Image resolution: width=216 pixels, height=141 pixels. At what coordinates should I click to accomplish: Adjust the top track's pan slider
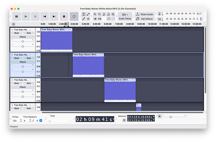pyautogui.click(x=23, y=47)
